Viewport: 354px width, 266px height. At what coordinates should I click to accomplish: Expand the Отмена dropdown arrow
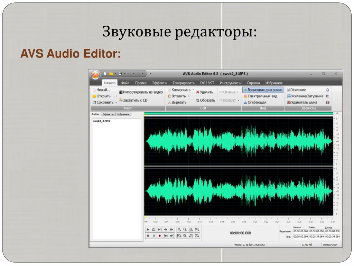click(238, 92)
